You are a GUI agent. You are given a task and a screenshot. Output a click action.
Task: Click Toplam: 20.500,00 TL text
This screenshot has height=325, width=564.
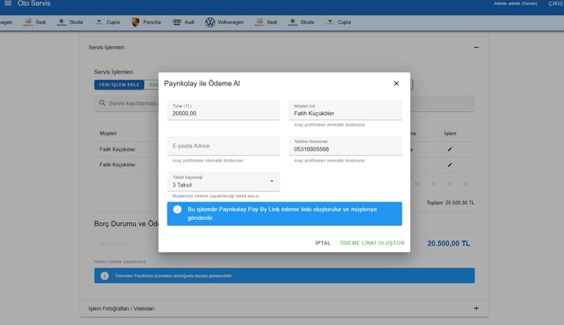450,203
